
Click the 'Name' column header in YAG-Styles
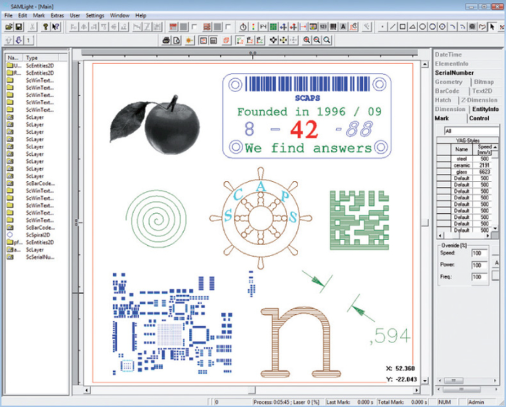[461, 149]
